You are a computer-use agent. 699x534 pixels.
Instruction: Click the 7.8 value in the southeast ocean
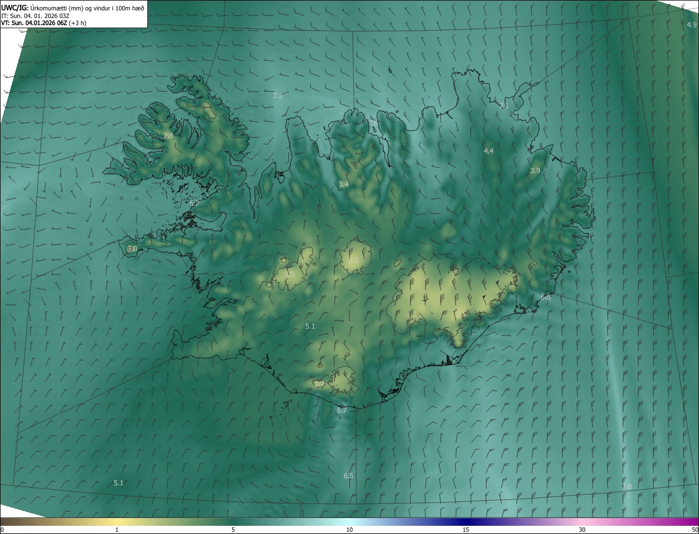pos(627,486)
